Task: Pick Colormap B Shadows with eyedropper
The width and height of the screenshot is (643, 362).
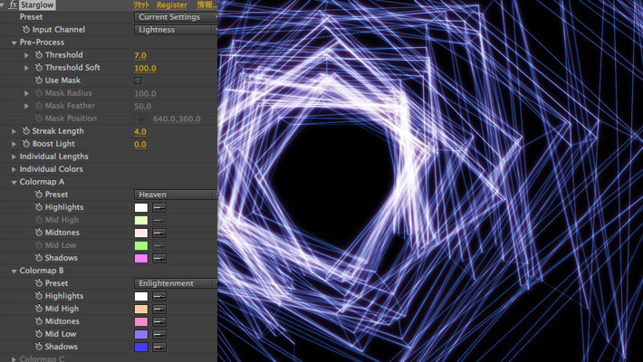Action: tap(159, 347)
